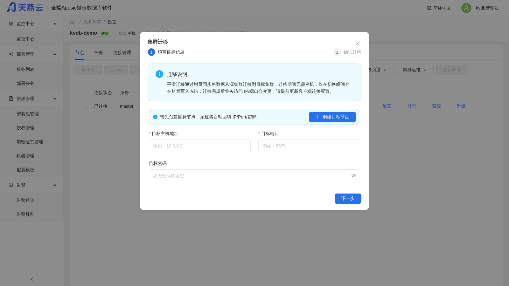Click the small info icon beside 请先创建目标节点
Viewport: 509px width, 286px height.
155,117
